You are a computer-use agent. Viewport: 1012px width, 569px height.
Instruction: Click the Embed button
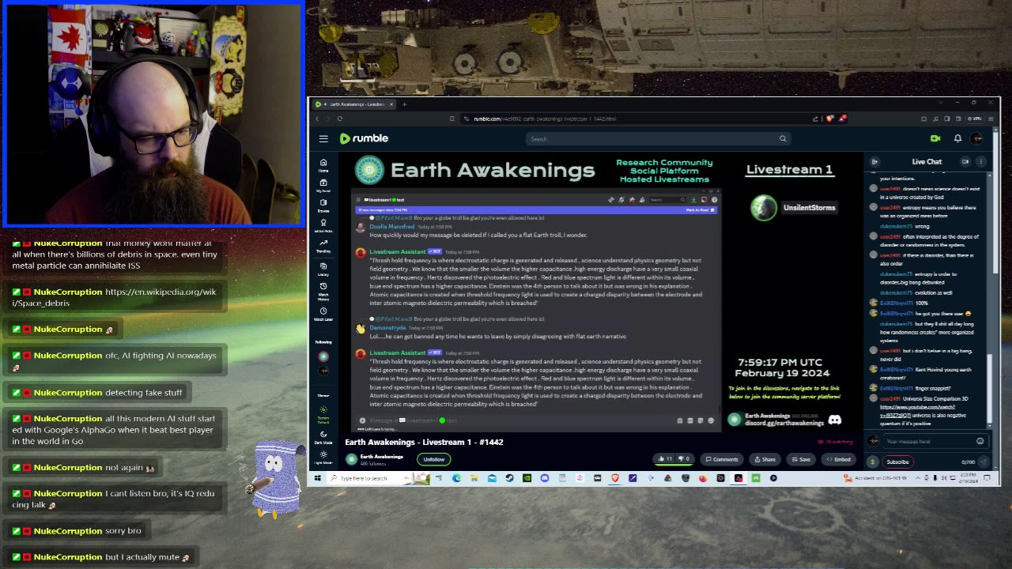pos(839,459)
